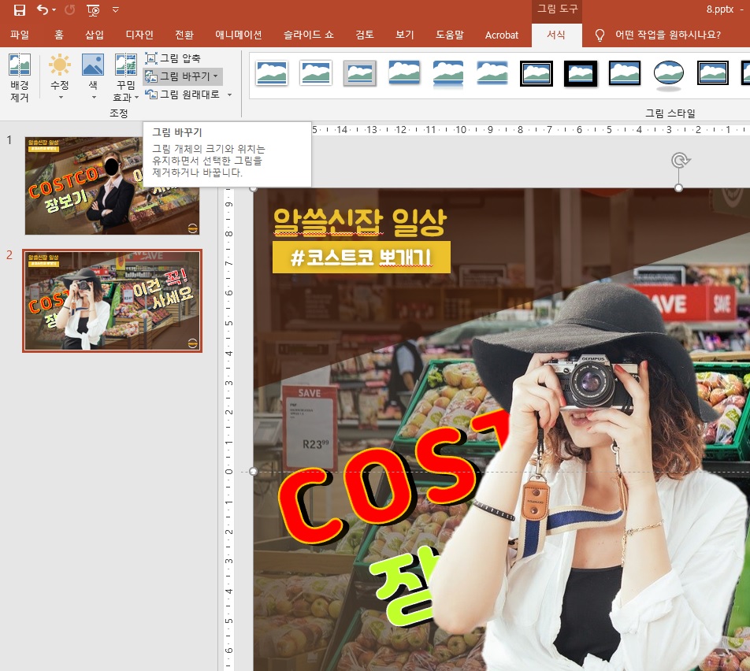750x671 pixels.
Task: Click 그림 압축 compress pictures
Action: pos(173,58)
